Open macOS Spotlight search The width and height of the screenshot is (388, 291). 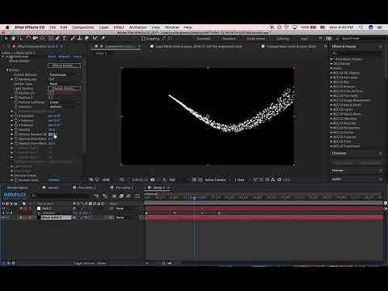[x=361, y=27]
